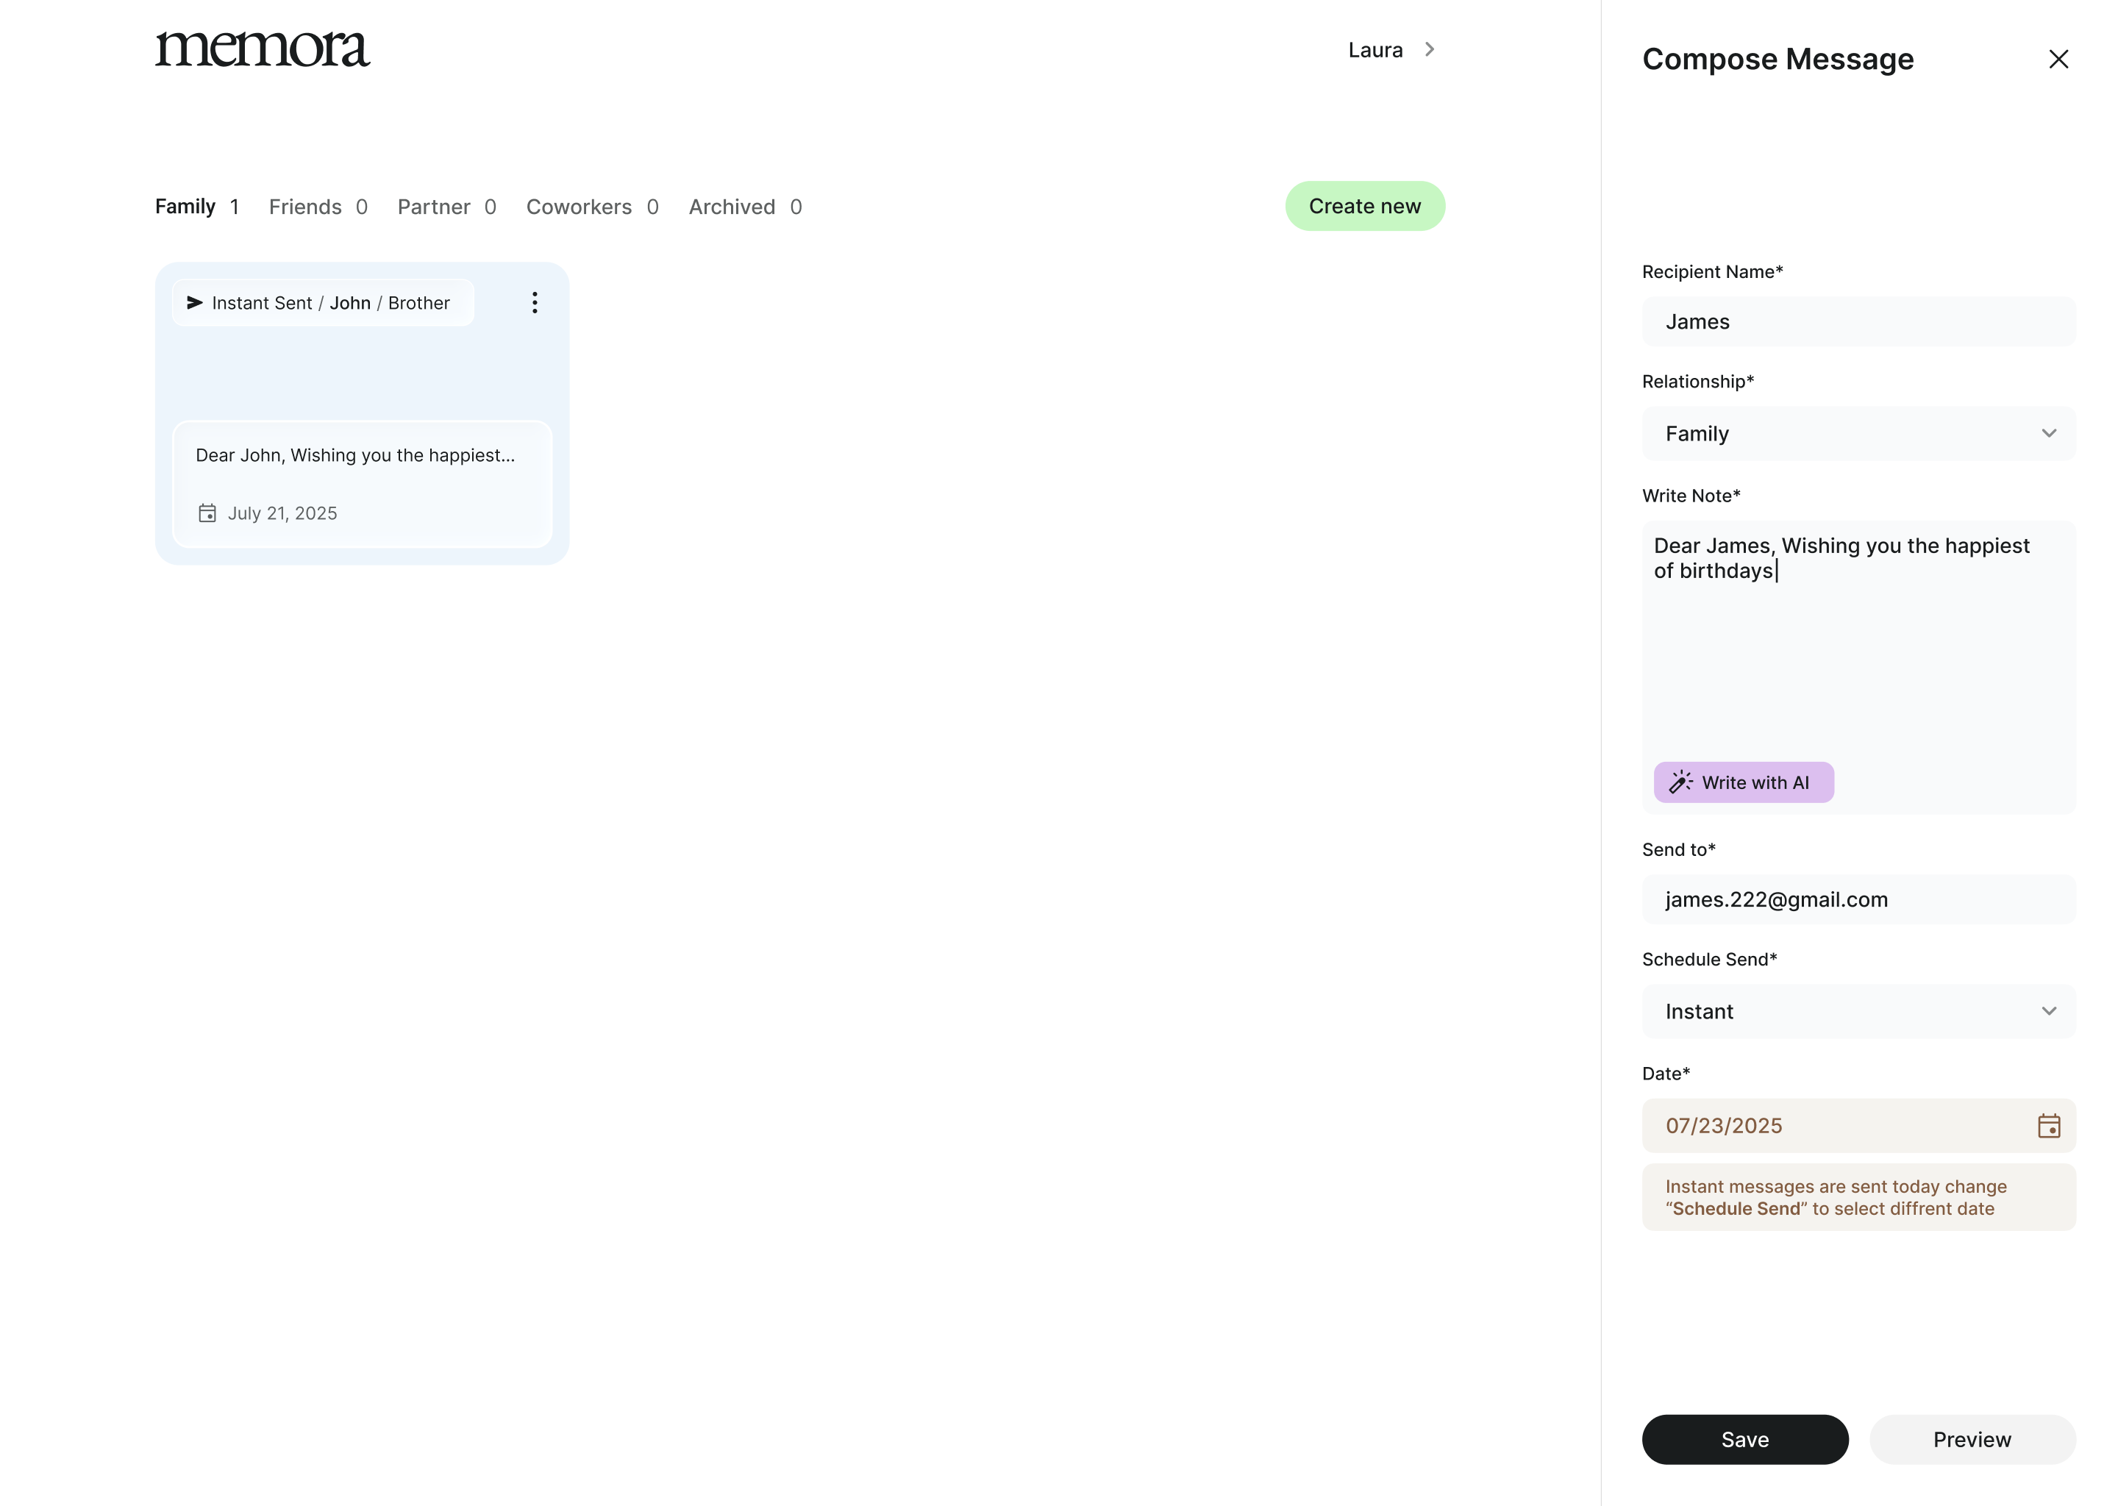2118x1506 pixels.
Task: Click the Send to email field
Action: click(x=1858, y=899)
